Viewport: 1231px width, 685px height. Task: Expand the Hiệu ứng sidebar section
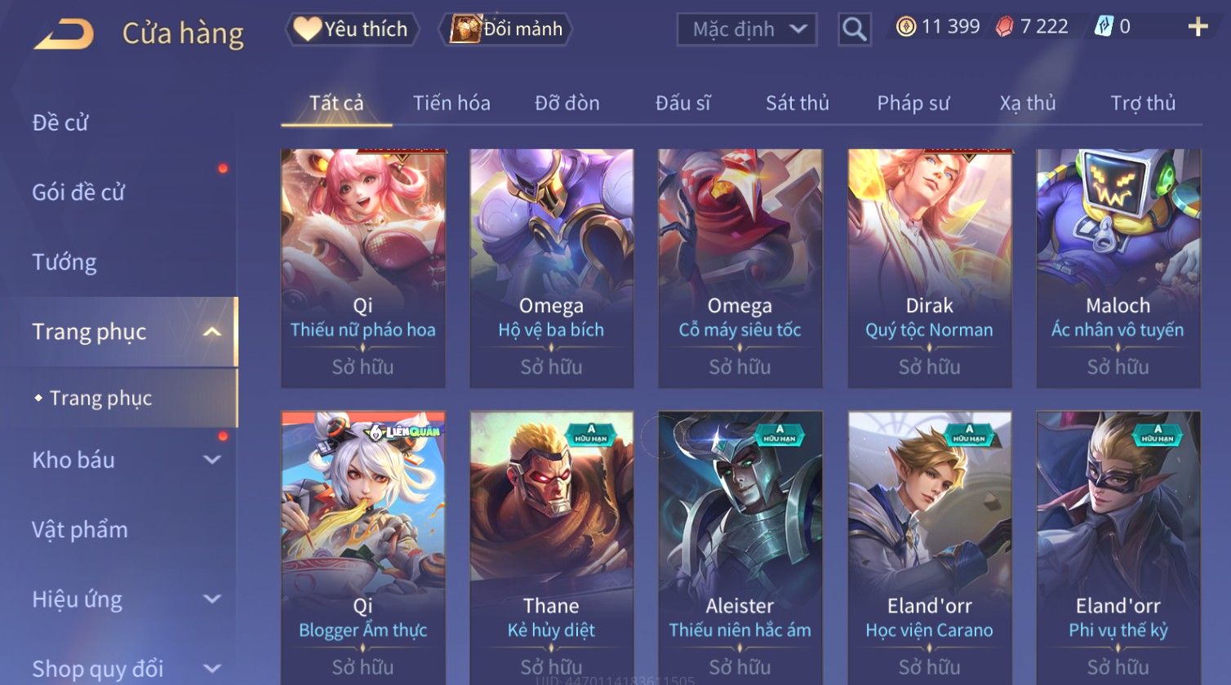coord(211,599)
